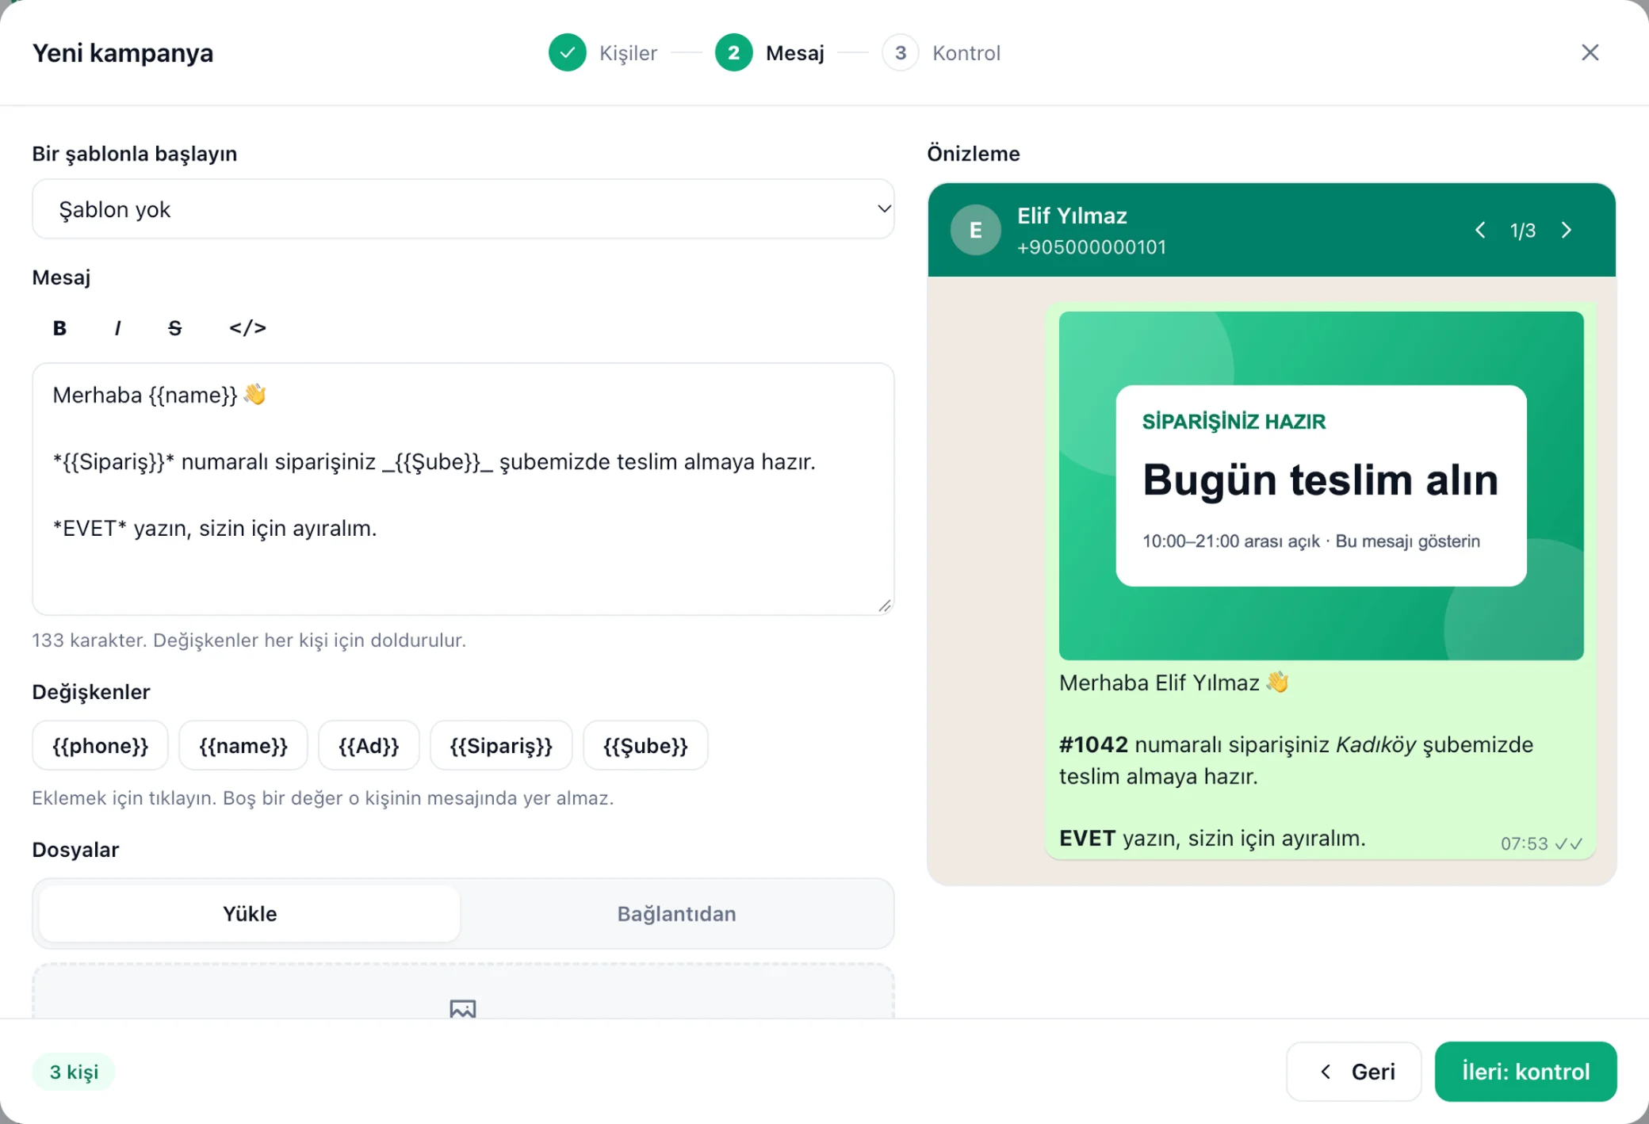The image size is (1649, 1124).
Task: Click the 3 kişi badge
Action: [74, 1072]
